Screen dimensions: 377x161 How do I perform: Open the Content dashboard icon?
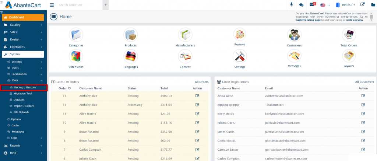185,57
